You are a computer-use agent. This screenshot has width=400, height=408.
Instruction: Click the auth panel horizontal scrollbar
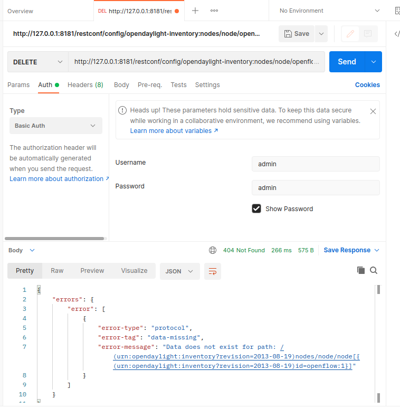54,239
